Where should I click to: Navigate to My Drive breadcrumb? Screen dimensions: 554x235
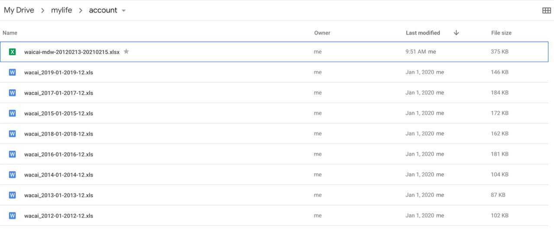click(19, 10)
